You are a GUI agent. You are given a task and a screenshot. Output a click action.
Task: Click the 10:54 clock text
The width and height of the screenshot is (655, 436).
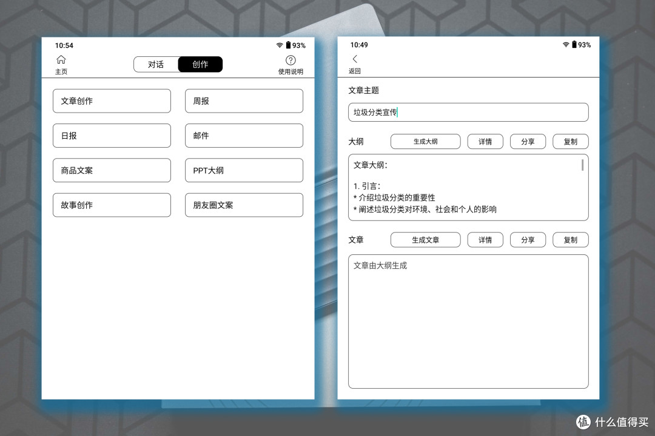point(64,45)
